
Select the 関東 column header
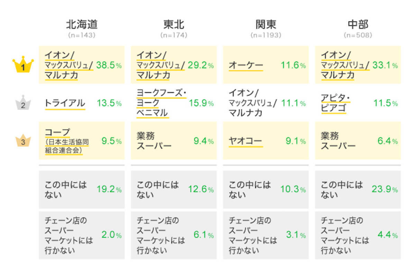[x=266, y=24]
